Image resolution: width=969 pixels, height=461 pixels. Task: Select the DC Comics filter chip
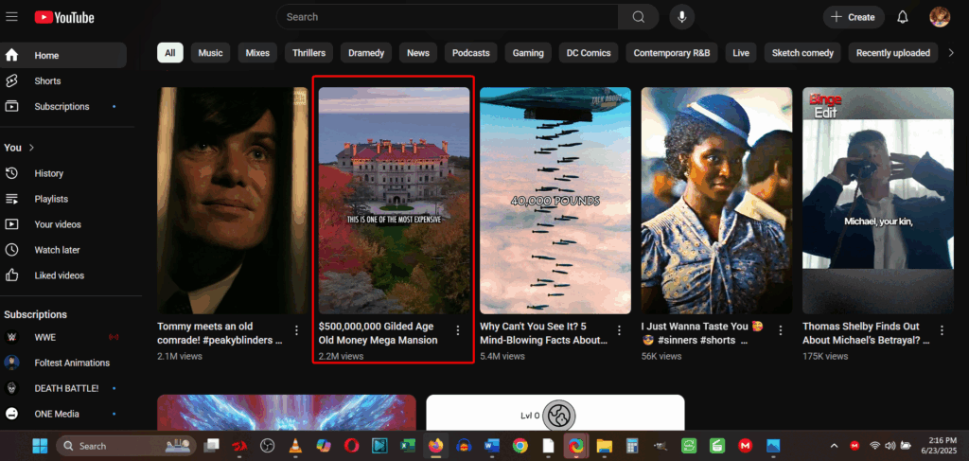[x=589, y=52]
